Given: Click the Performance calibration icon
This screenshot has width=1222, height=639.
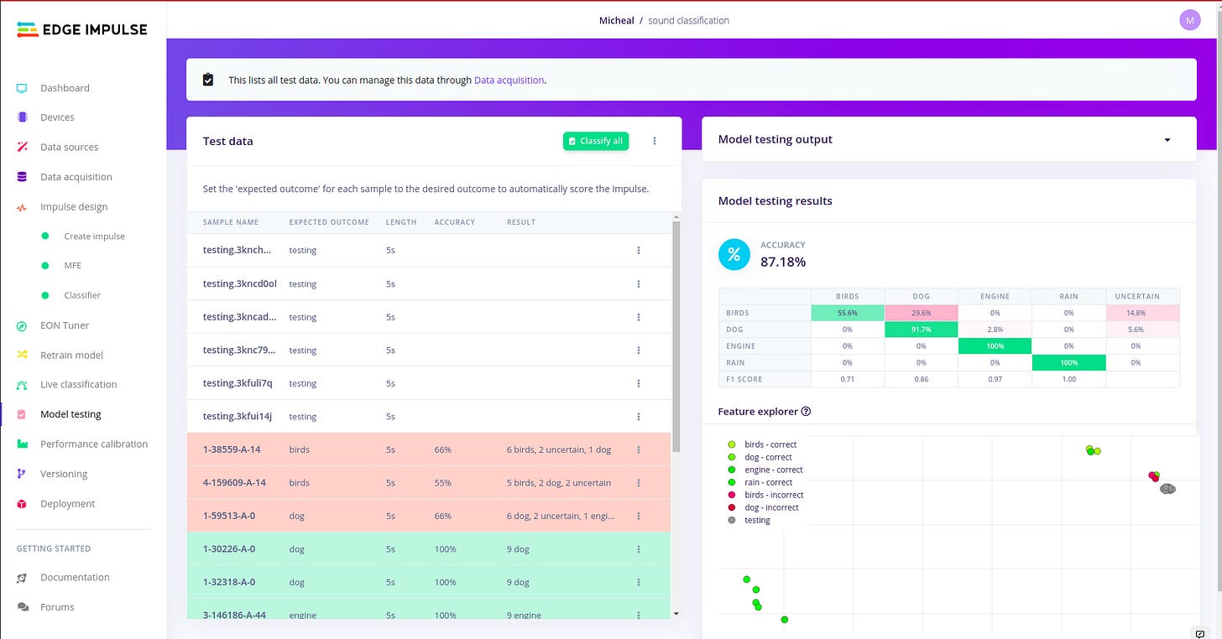Looking at the screenshot, I should tap(23, 444).
